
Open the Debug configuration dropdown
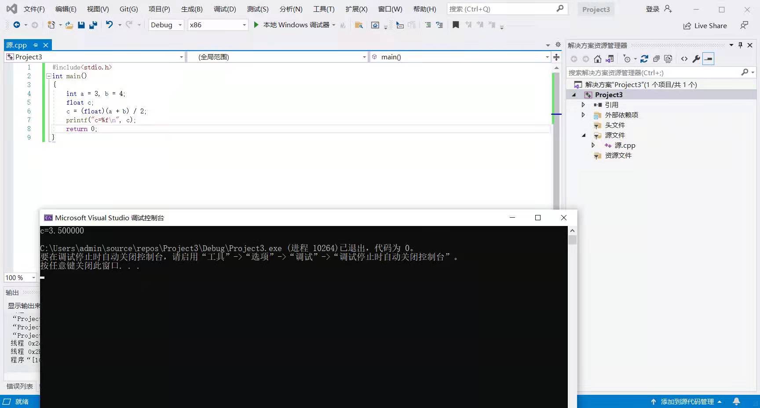click(166, 25)
